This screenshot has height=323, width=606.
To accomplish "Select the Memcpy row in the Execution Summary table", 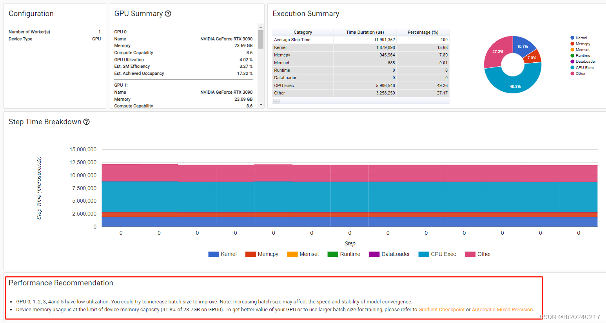I will tap(361, 55).
